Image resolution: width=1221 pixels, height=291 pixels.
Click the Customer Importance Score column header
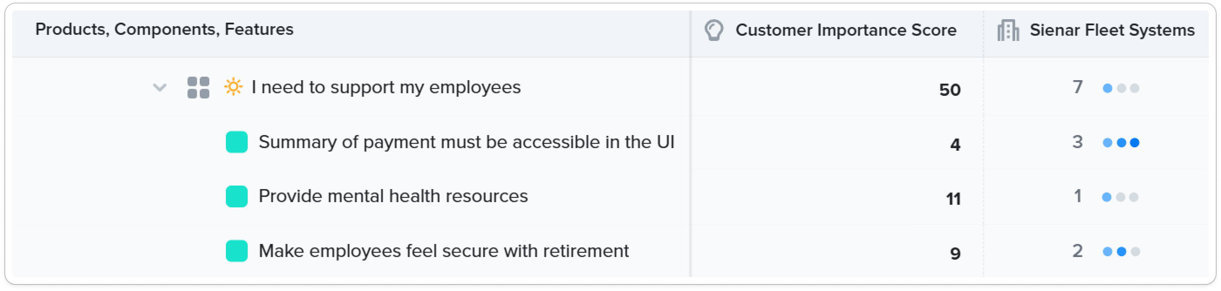(x=846, y=30)
